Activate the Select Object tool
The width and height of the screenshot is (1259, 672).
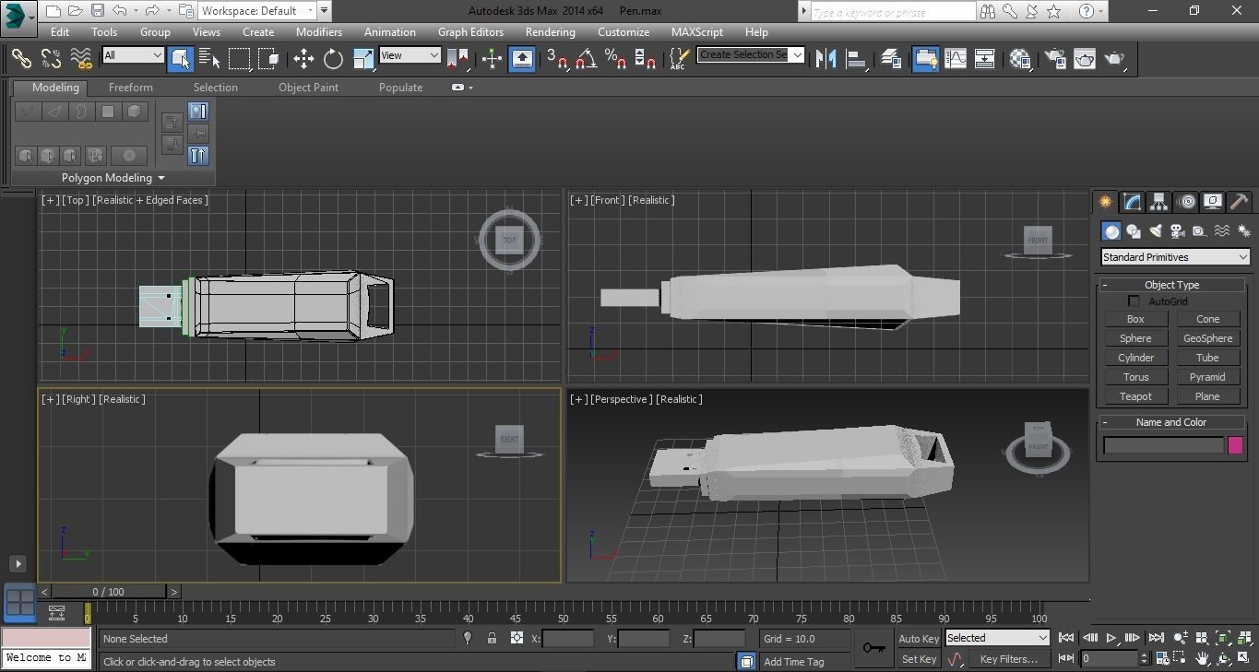tap(181, 58)
